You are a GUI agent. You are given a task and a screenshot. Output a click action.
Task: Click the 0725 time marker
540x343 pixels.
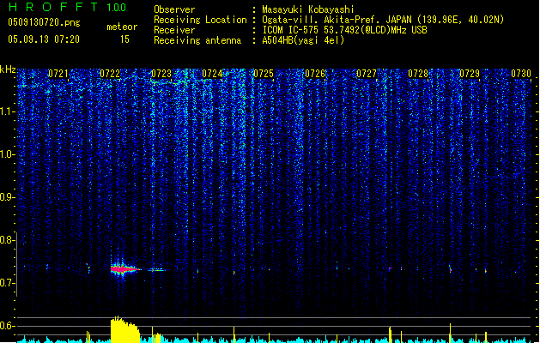[264, 74]
